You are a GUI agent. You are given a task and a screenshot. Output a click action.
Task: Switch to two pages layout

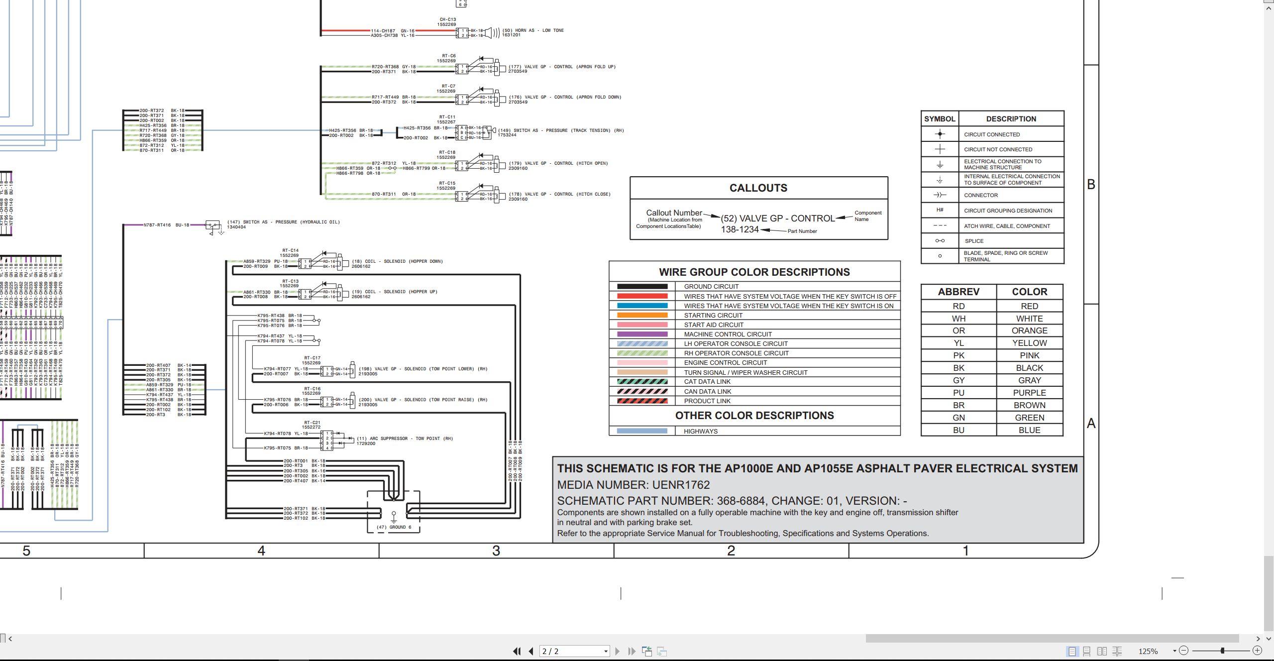point(1102,651)
